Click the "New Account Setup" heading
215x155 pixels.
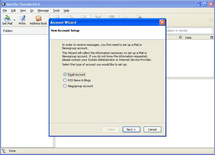(x=65, y=31)
